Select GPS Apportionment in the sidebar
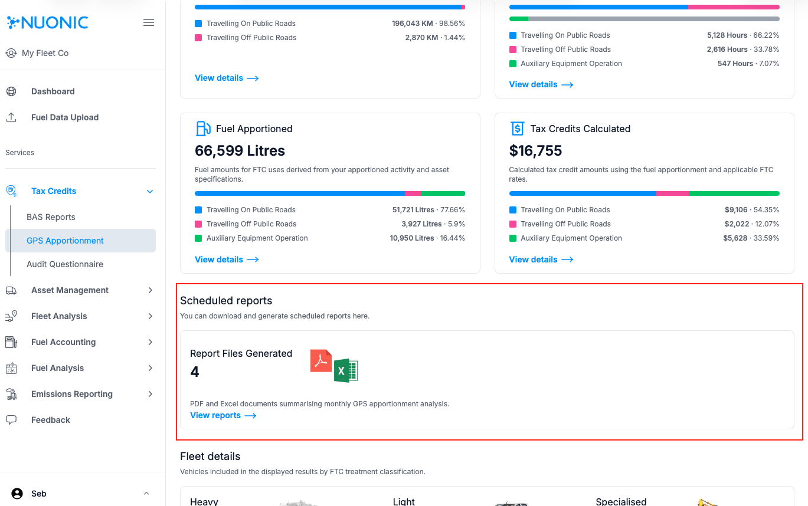The width and height of the screenshot is (808, 506). 65,241
